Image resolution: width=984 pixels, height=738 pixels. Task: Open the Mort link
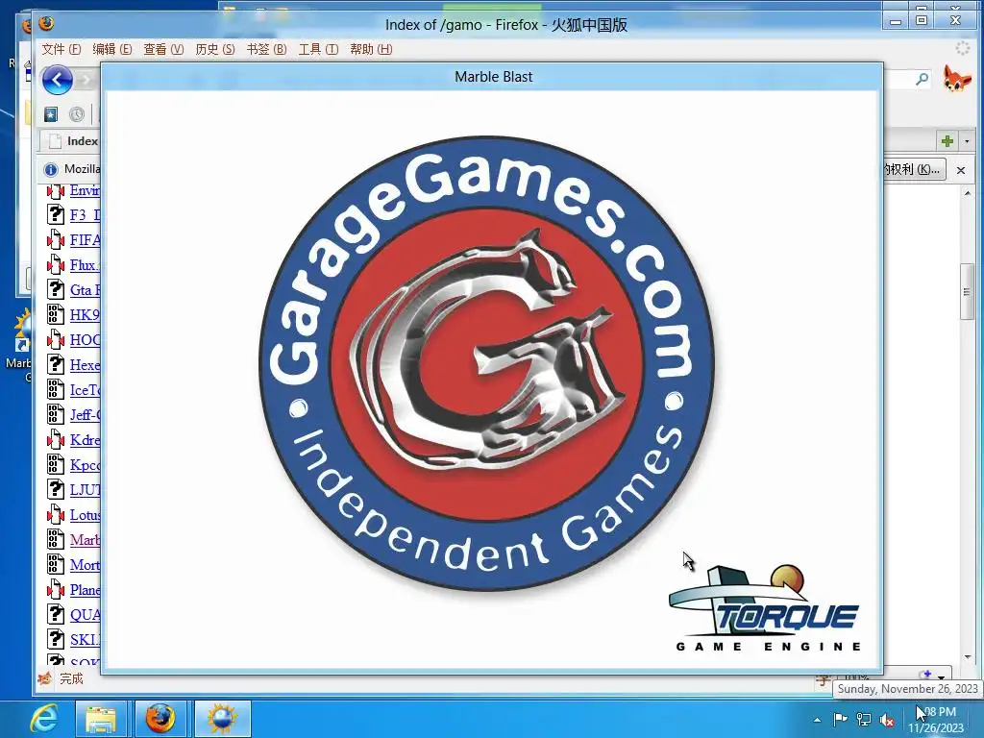(x=85, y=565)
